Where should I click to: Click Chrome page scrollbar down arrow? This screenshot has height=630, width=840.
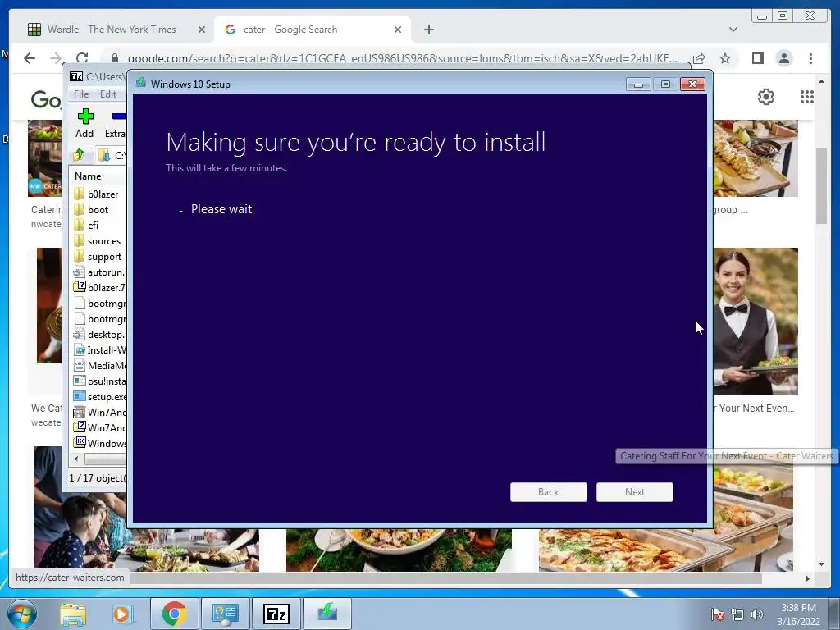(x=821, y=564)
